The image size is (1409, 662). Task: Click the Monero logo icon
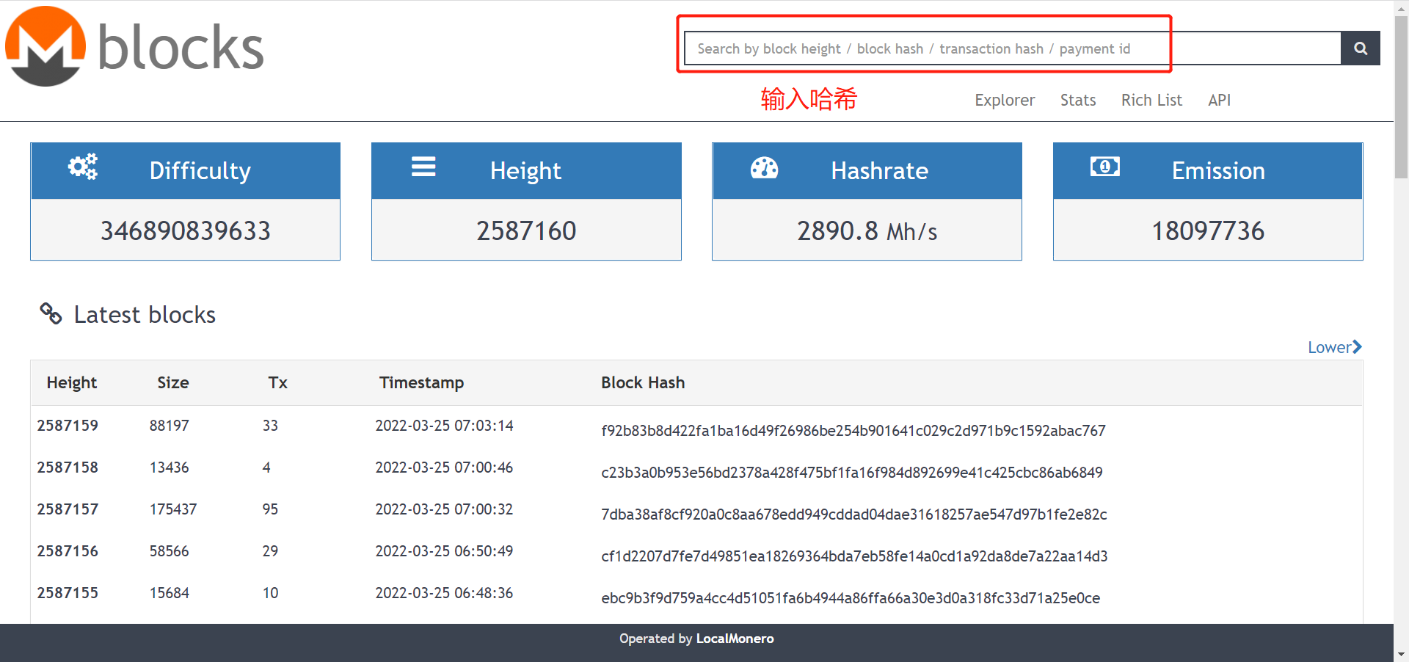(x=45, y=46)
